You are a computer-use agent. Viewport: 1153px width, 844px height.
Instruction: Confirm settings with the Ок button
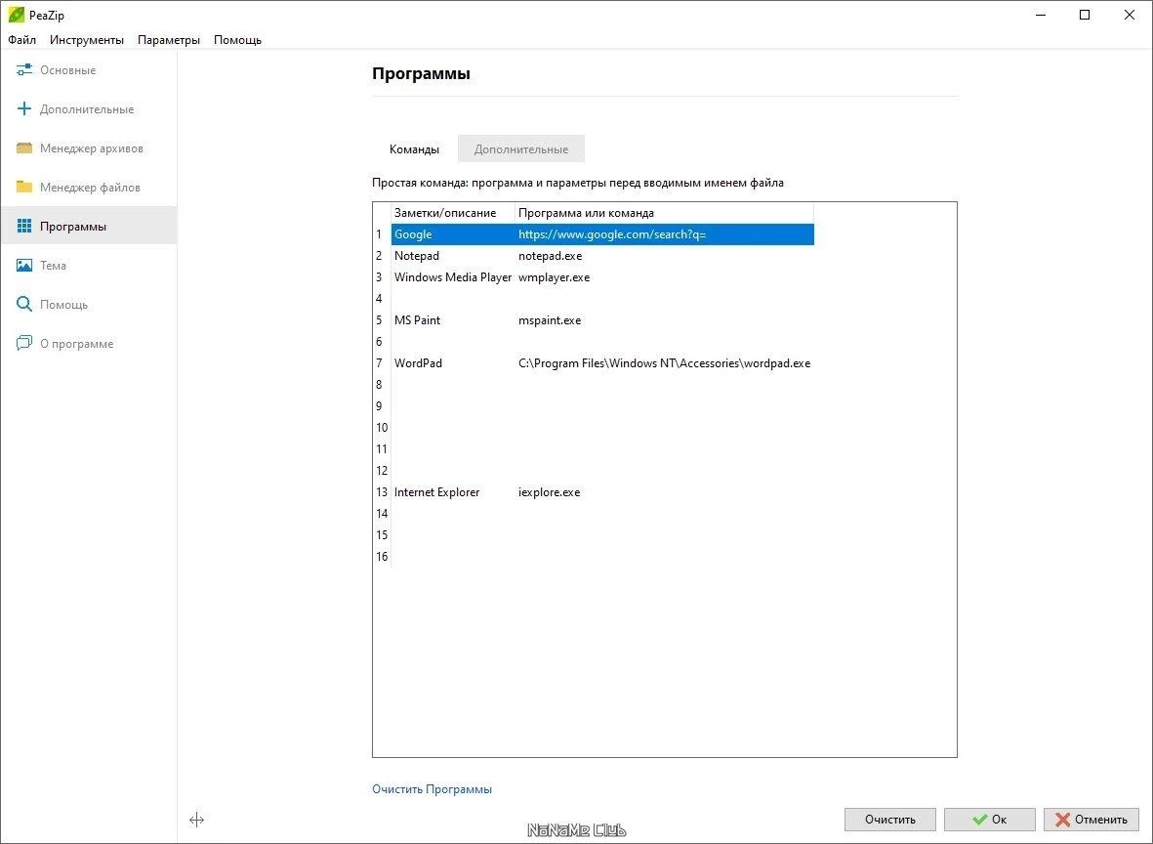pyautogui.click(x=989, y=819)
